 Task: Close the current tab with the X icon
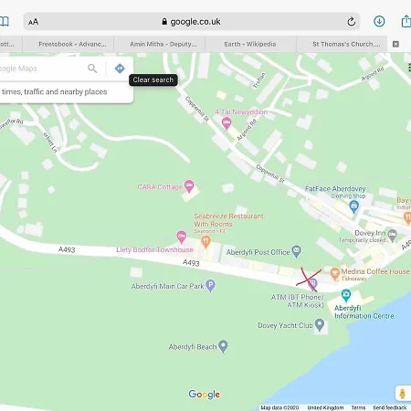click(395, 44)
